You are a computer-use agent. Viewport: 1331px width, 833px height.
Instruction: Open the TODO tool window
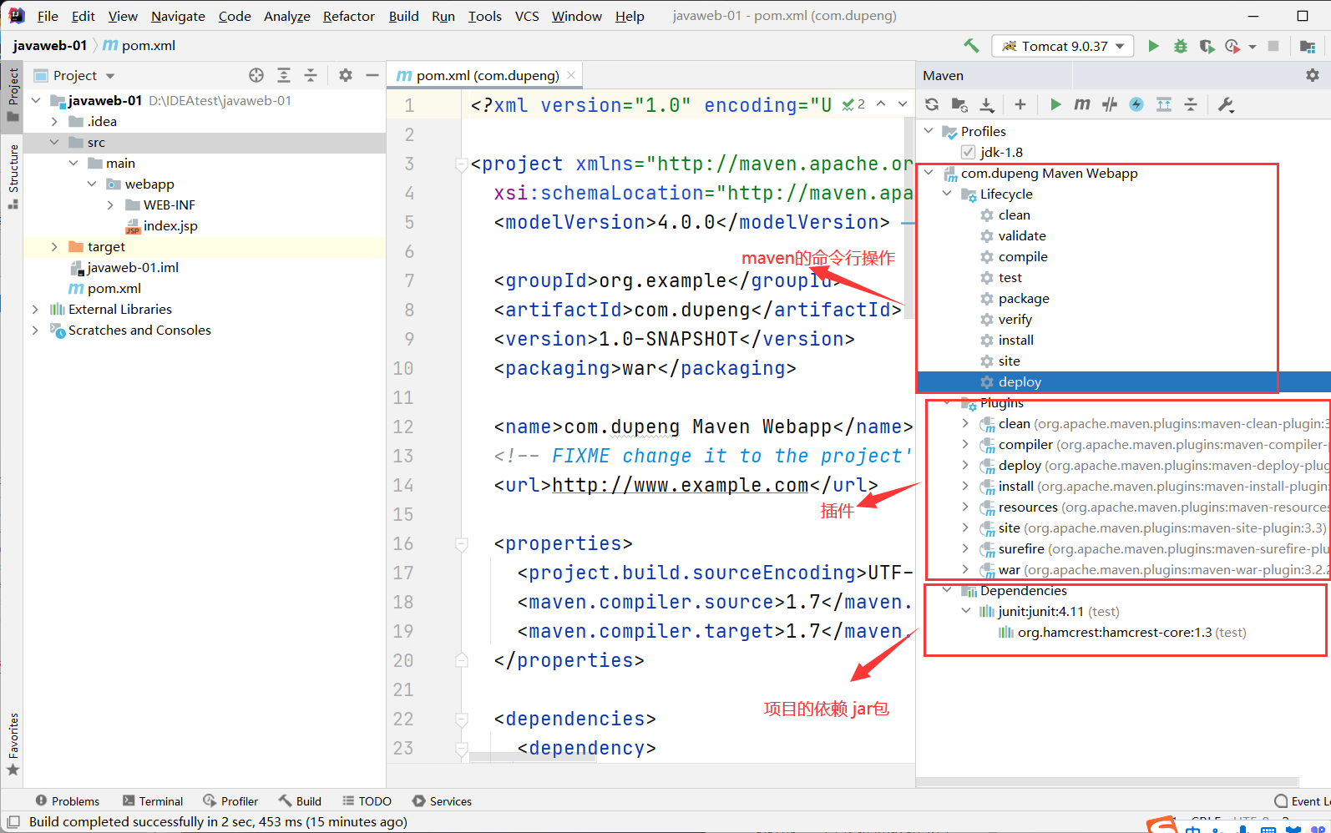[x=367, y=801]
